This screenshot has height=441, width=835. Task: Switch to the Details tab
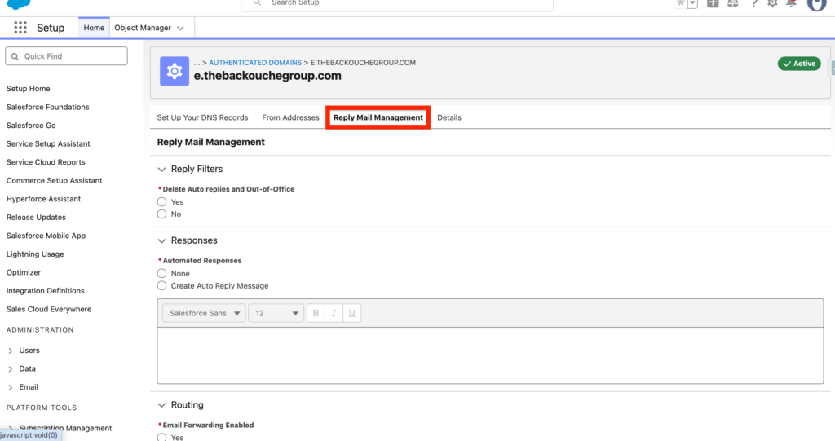[x=448, y=117]
